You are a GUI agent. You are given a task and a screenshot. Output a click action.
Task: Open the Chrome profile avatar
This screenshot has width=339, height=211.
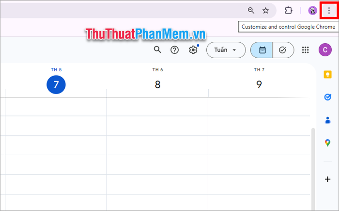pyautogui.click(x=312, y=10)
